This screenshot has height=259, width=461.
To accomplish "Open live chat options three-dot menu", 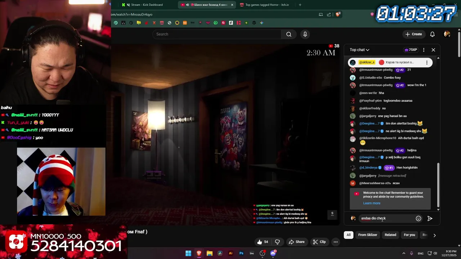I will point(424,50).
